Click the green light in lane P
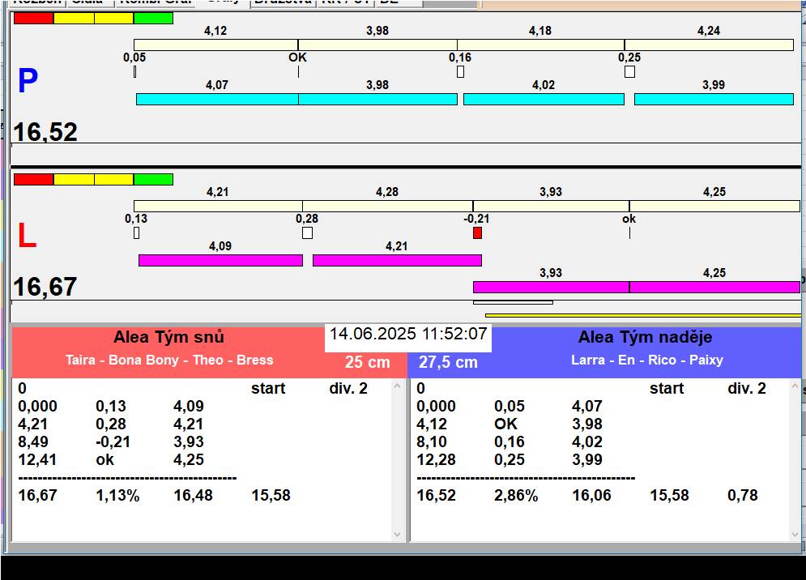This screenshot has height=580, width=806. (153, 18)
